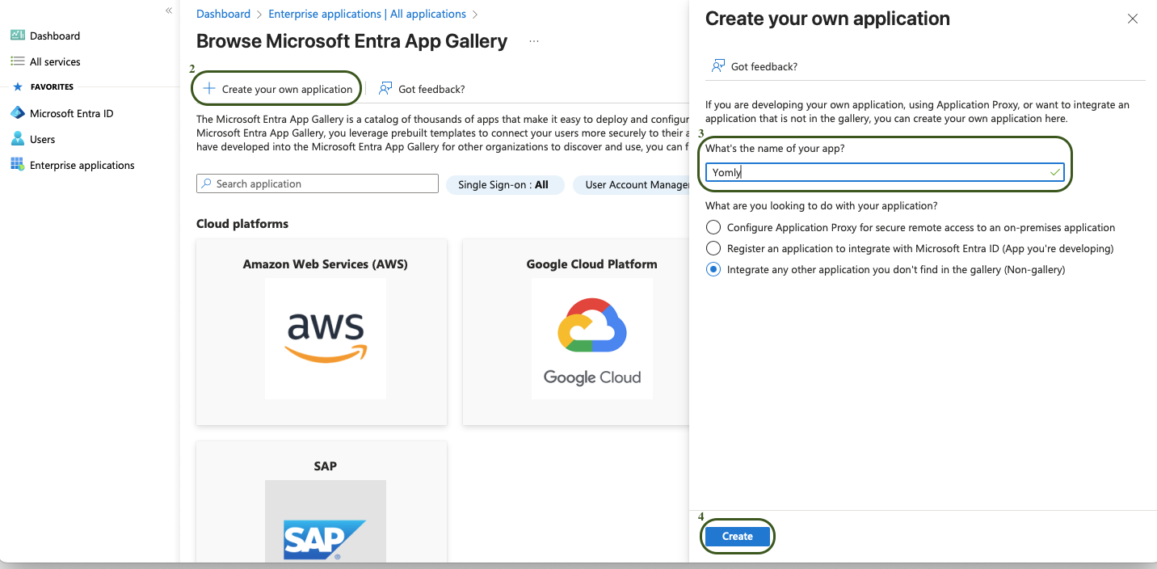Click the Users icon in sidebar
Viewport: 1157px width, 569px height.
[17, 139]
